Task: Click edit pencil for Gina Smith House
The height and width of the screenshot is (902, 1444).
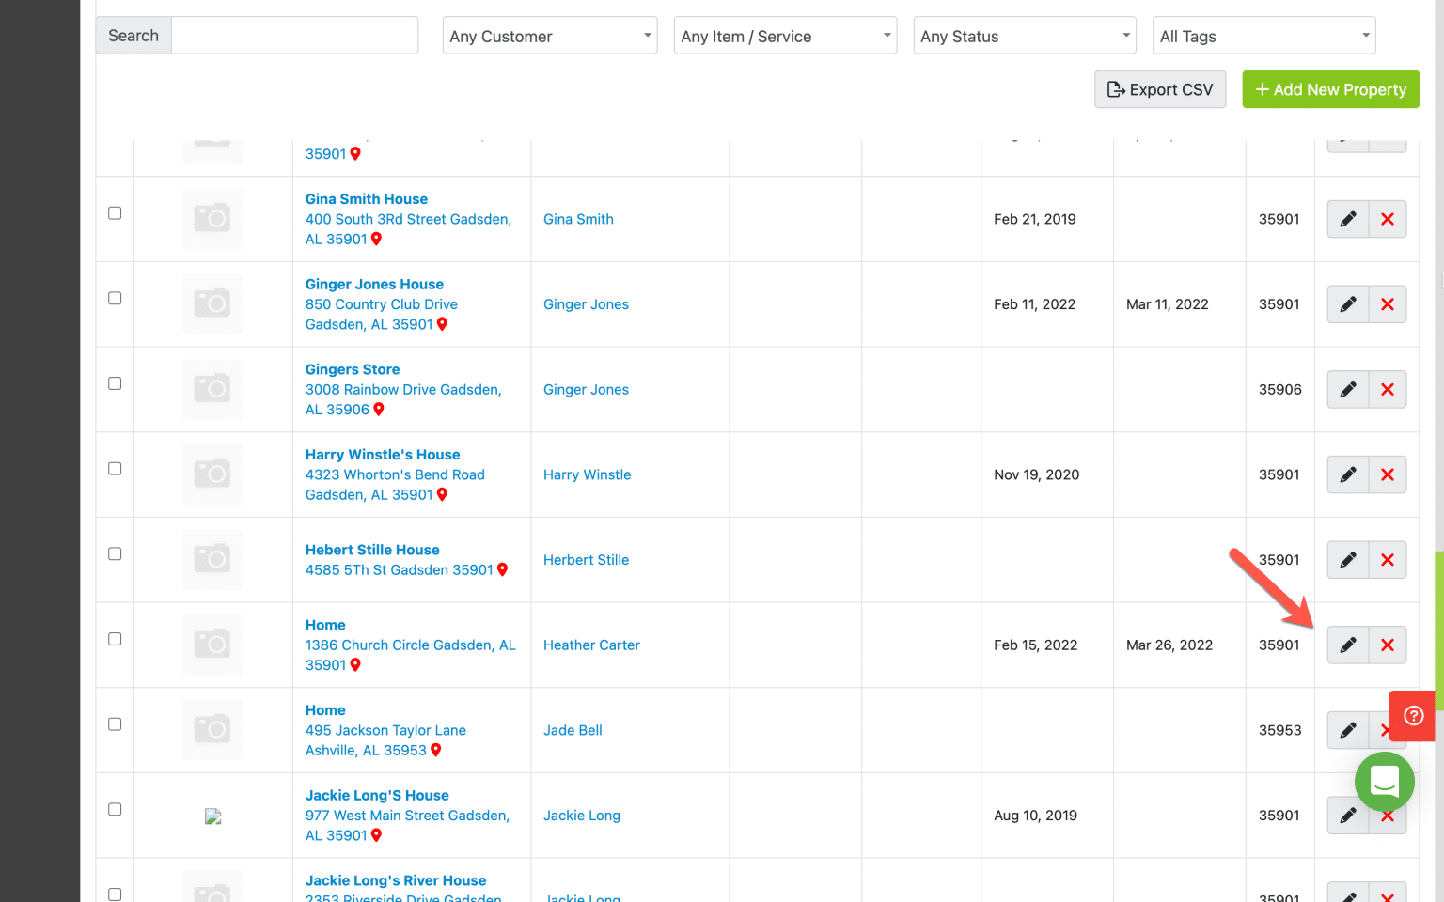Action: tap(1347, 219)
